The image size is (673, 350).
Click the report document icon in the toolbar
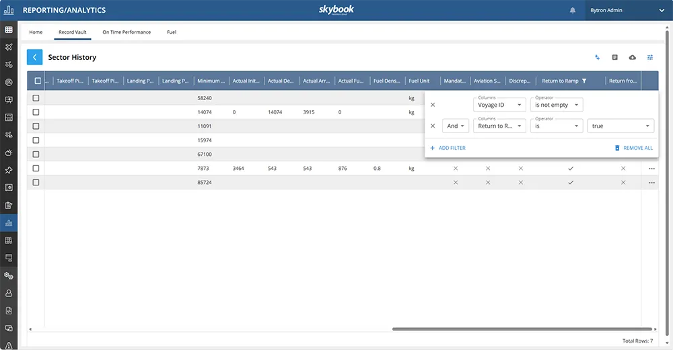614,58
